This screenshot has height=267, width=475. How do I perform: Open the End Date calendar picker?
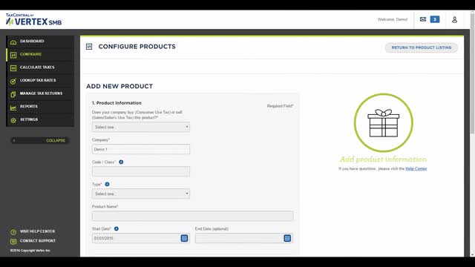pyautogui.click(x=287, y=238)
